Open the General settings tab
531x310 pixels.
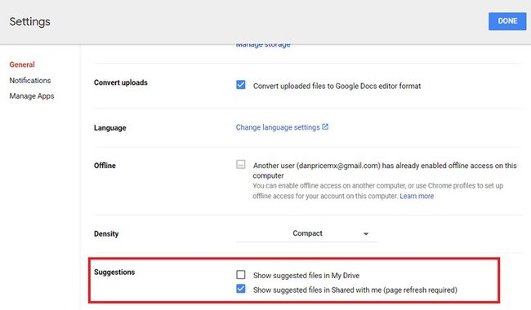pos(22,64)
